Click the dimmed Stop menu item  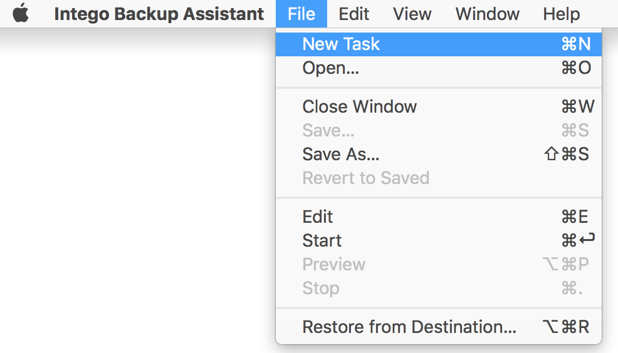(x=439, y=288)
